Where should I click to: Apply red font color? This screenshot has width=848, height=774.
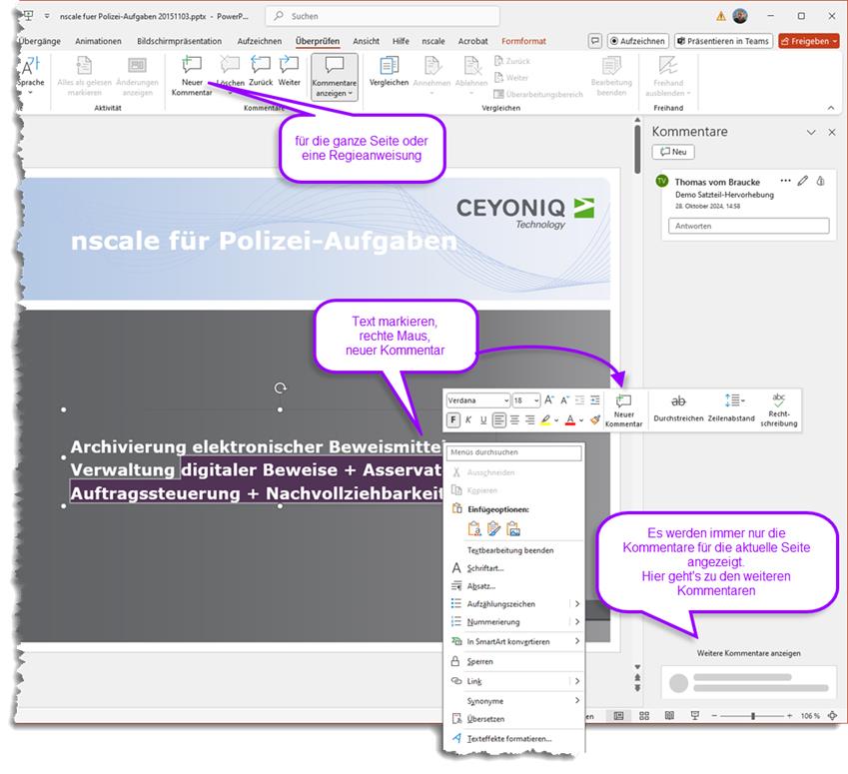click(x=570, y=419)
